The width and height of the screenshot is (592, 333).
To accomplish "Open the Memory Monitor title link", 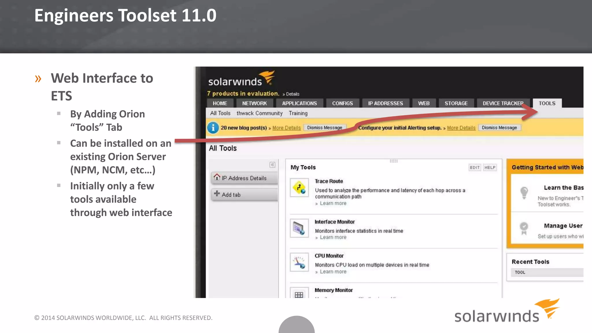I will (334, 290).
